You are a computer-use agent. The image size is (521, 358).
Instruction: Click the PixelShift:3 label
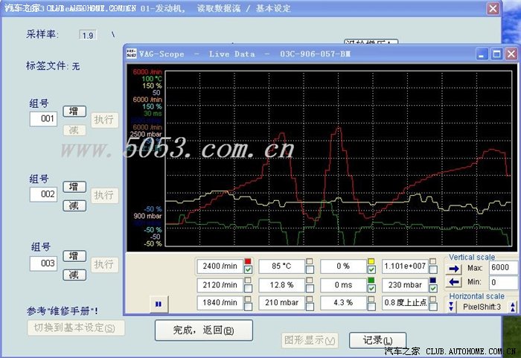tap(482, 307)
